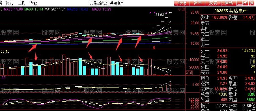Click stock title 002655 共达电声
Image resolution: width=256 pixels, height=111 pixels.
[x=231, y=11]
